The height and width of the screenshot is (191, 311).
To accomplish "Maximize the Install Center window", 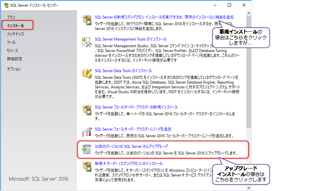I will (229, 5).
